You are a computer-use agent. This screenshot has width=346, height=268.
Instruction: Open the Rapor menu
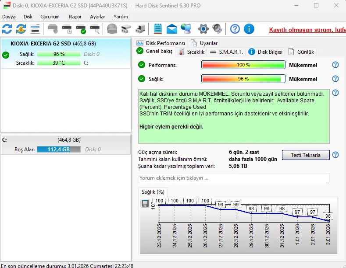[x=75, y=17]
